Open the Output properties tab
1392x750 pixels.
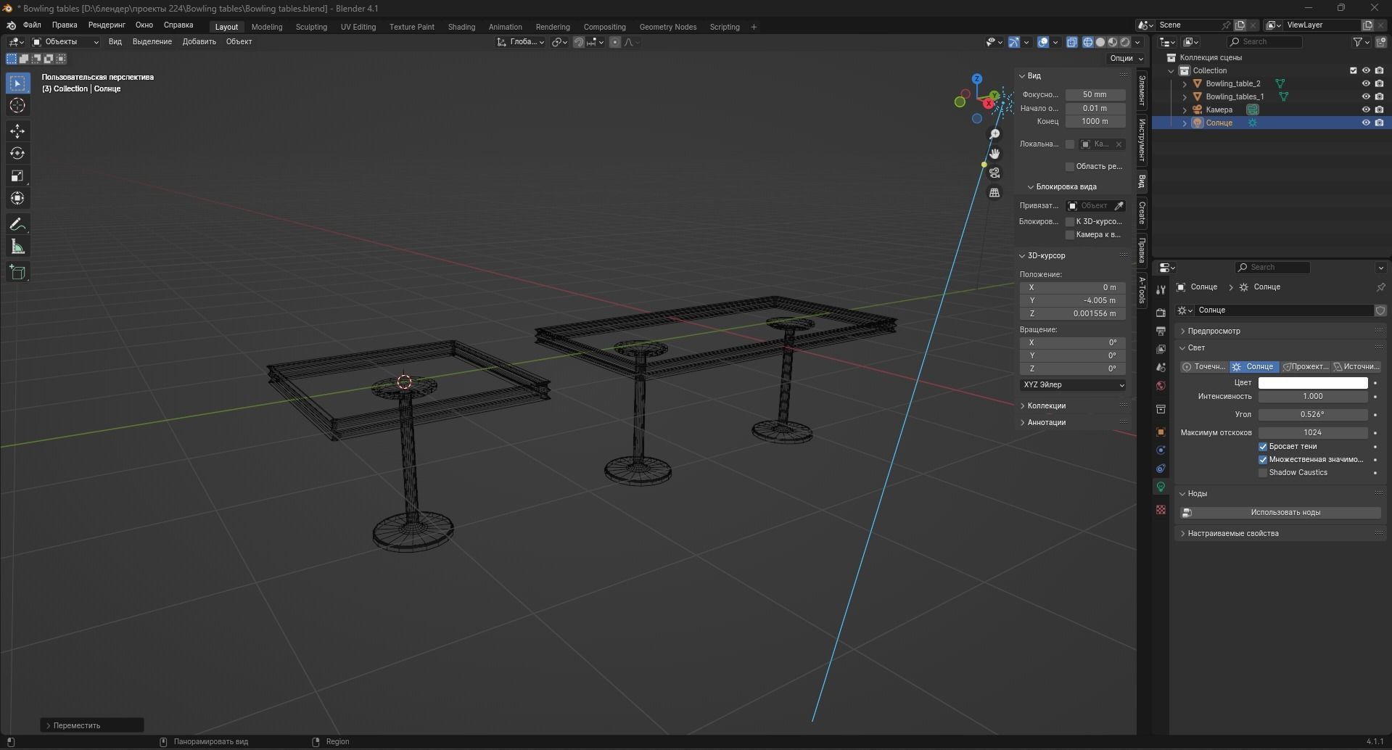1161,331
